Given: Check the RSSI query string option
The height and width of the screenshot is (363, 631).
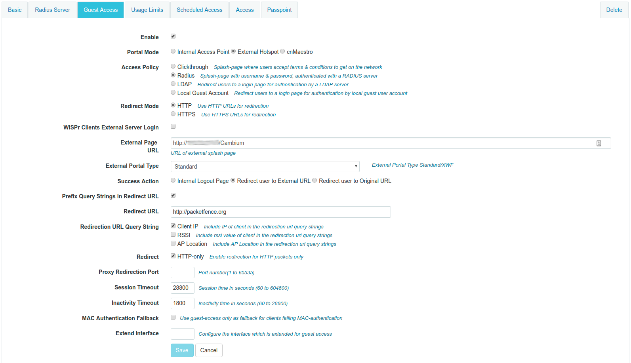Looking at the screenshot, I should 173,235.
